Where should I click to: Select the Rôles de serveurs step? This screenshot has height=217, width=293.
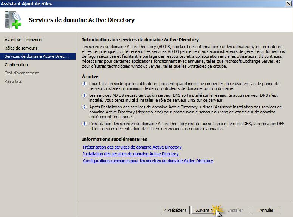pos(21,48)
